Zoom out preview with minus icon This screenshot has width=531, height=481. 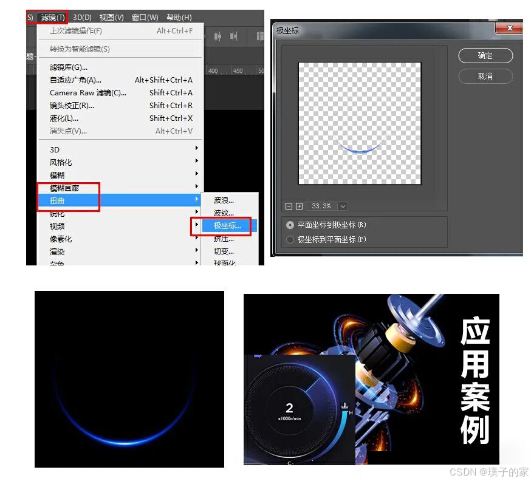pyautogui.click(x=289, y=206)
